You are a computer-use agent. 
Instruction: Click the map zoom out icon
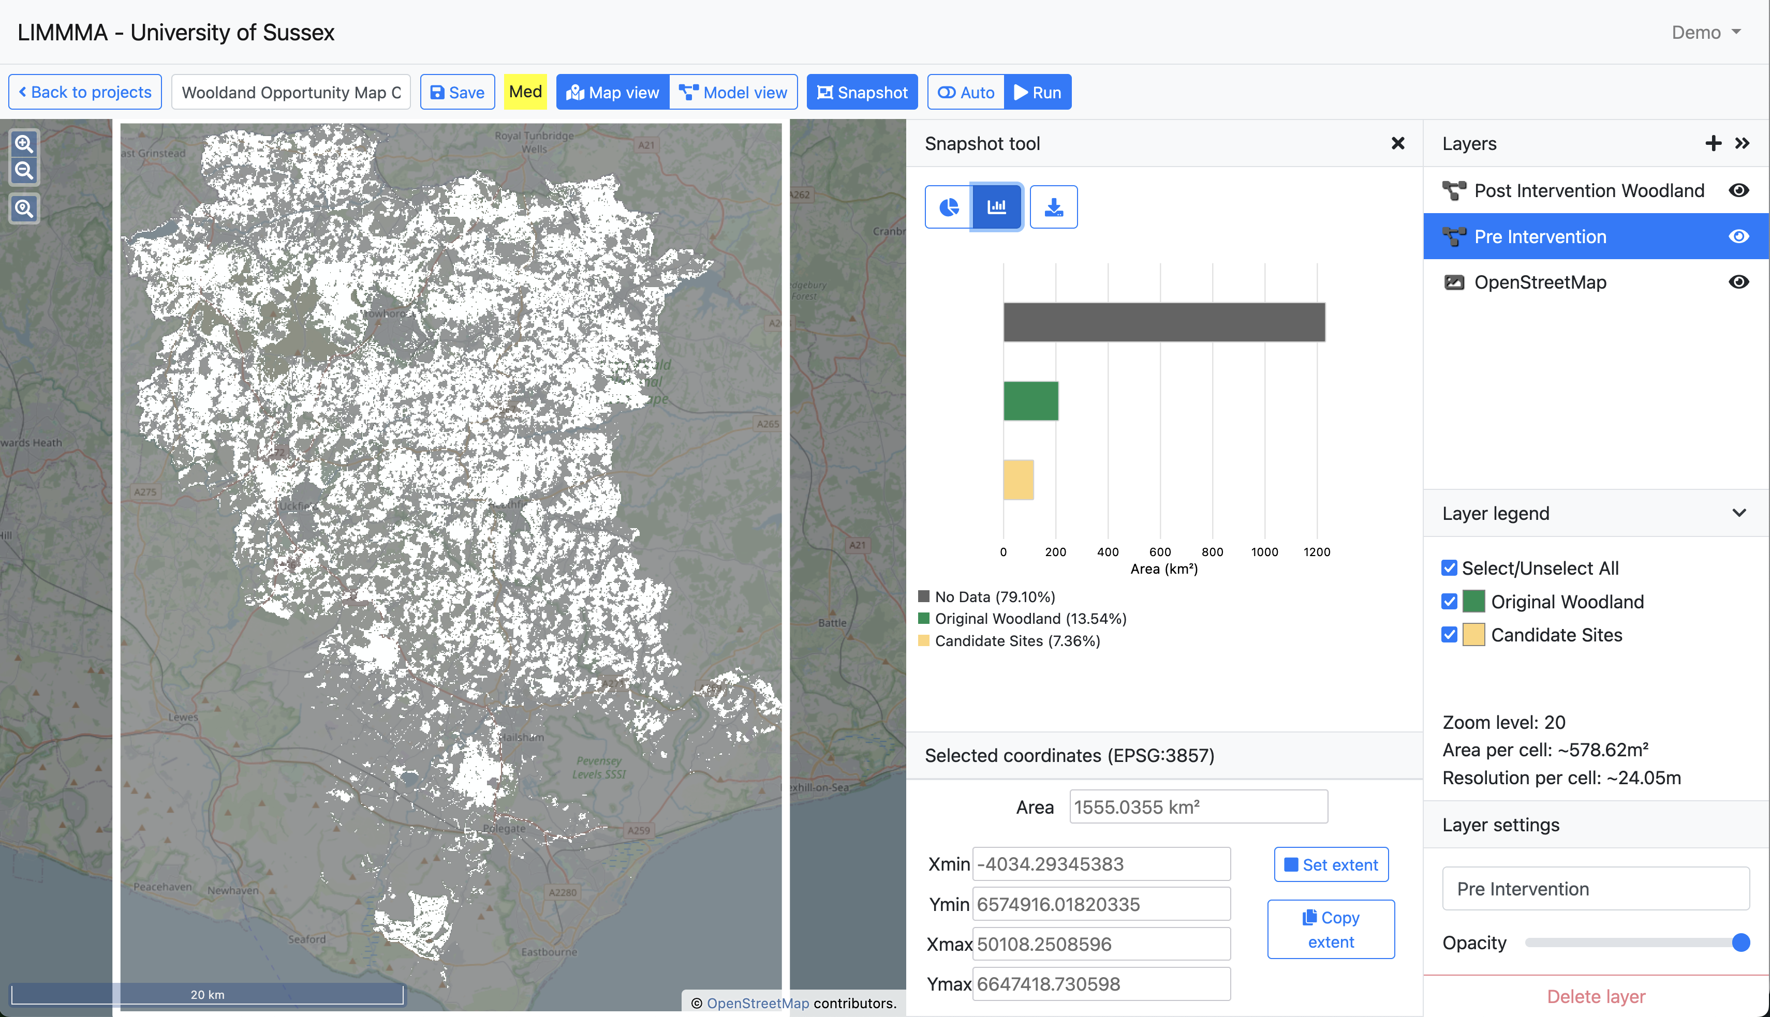coord(24,170)
